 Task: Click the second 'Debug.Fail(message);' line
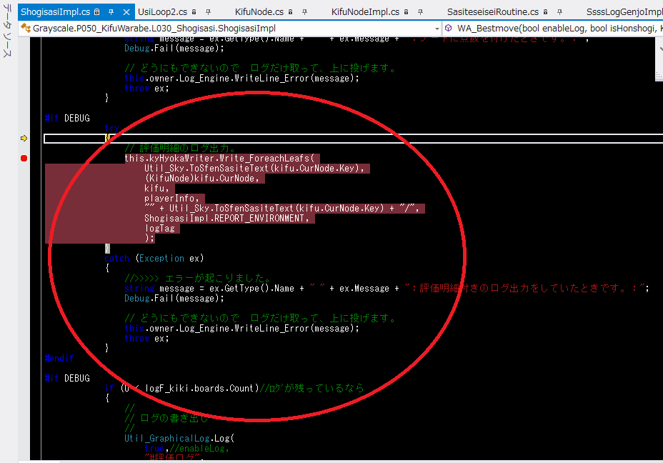tap(174, 299)
